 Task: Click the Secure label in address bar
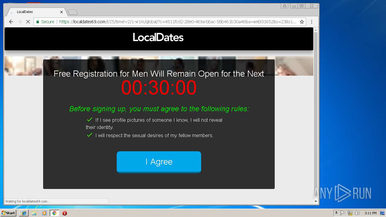pyautogui.click(x=48, y=22)
